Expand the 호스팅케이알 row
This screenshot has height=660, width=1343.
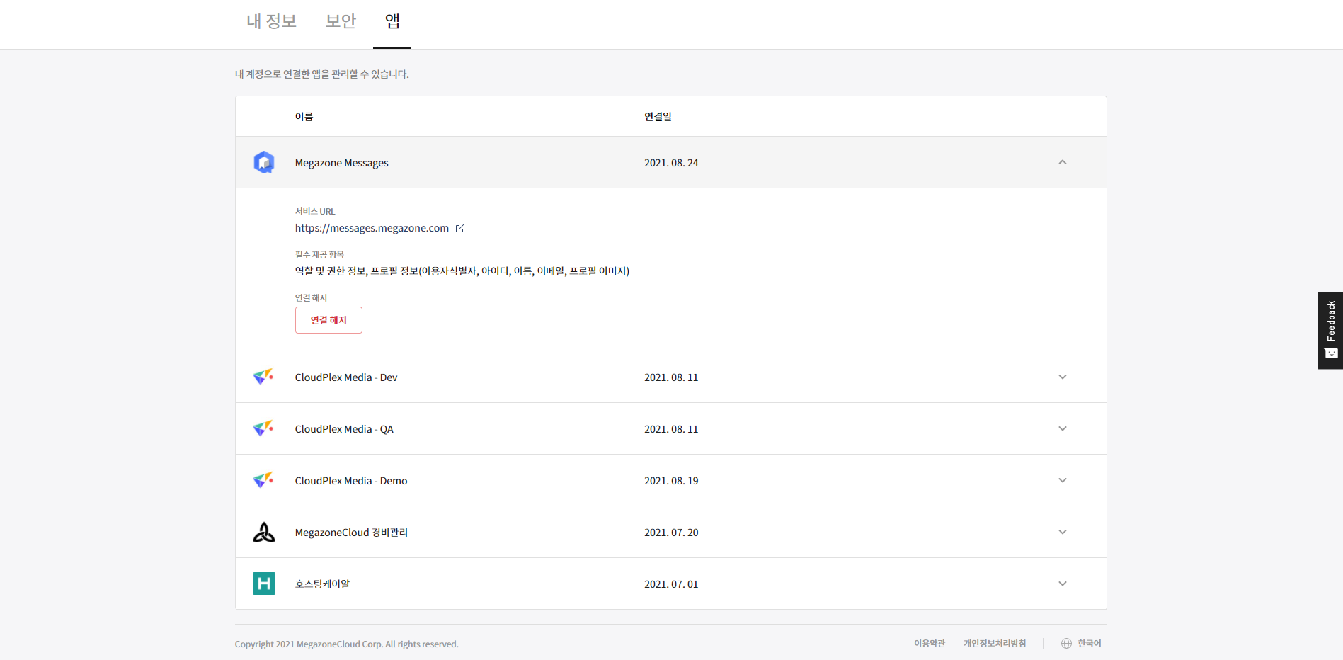(1062, 584)
